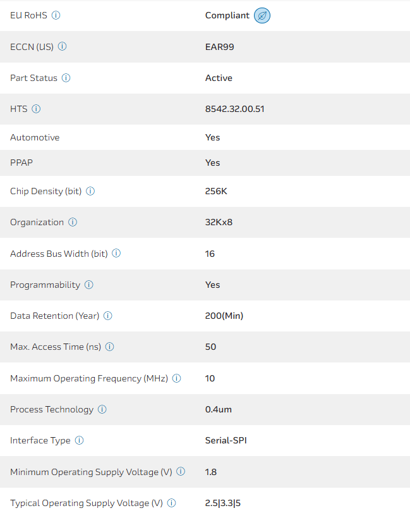Click the info icon next to Part Status
410x513 pixels.
pyautogui.click(x=66, y=78)
